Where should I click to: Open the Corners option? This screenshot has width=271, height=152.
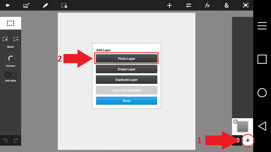(11, 58)
